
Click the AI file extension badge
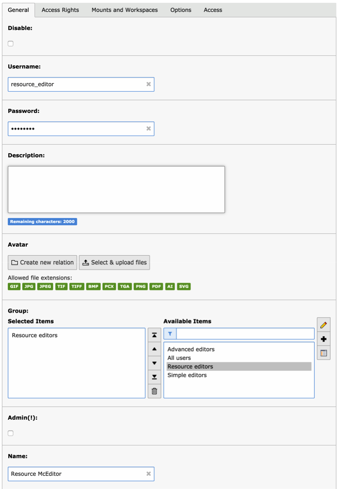[170, 286]
